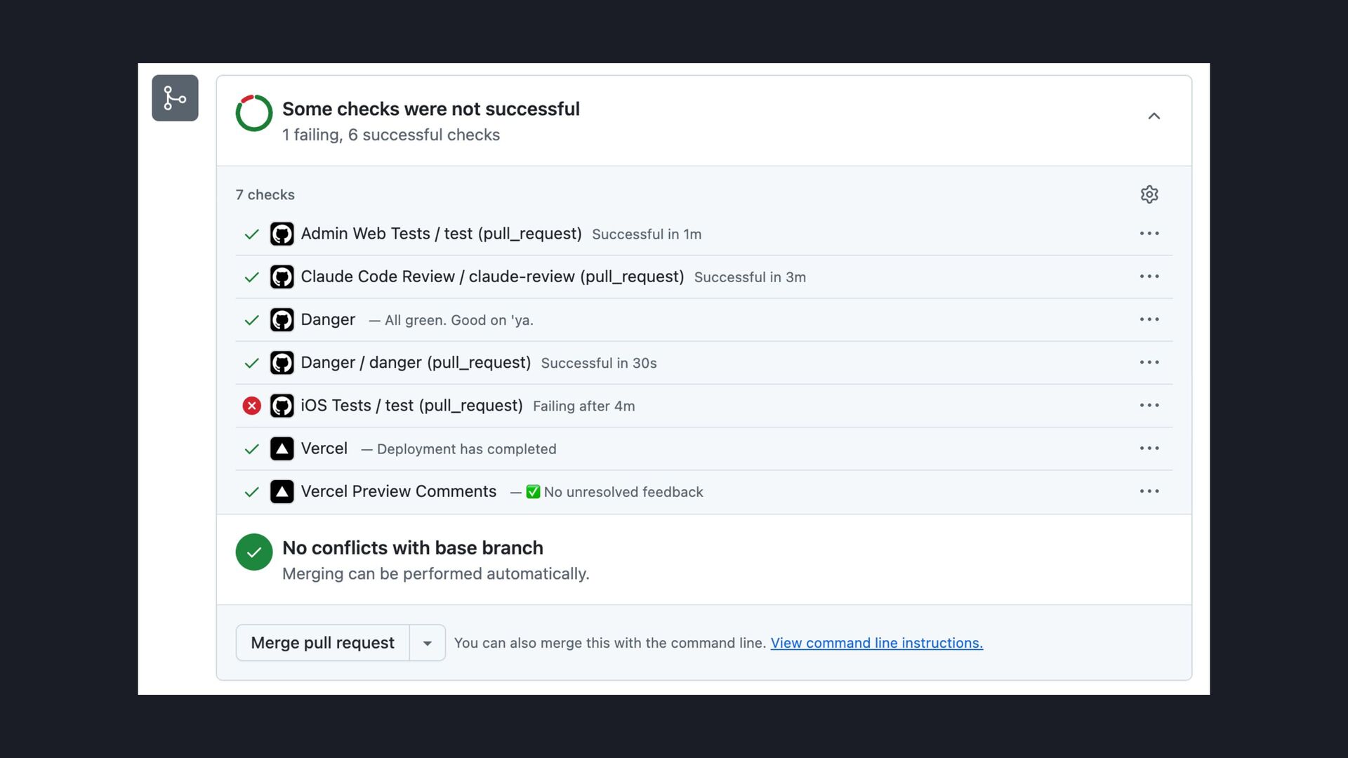Screen dimensions: 1348x758
Task: Click Vercel logo on Deployment has completed row
Action: point(282,448)
